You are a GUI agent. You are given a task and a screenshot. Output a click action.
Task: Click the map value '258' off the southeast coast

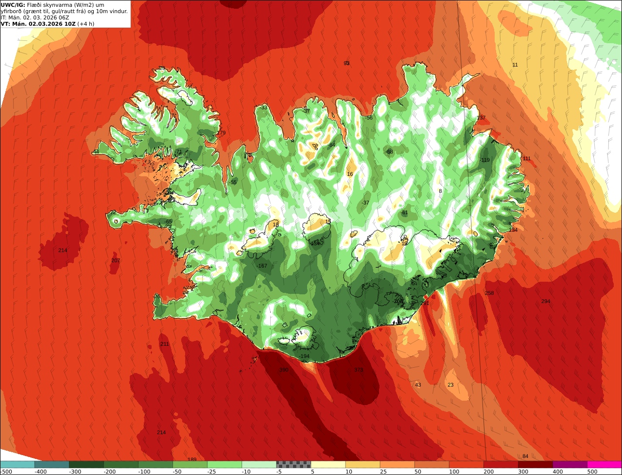489,293
